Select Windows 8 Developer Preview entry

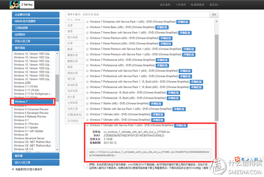click(x=31, y=113)
